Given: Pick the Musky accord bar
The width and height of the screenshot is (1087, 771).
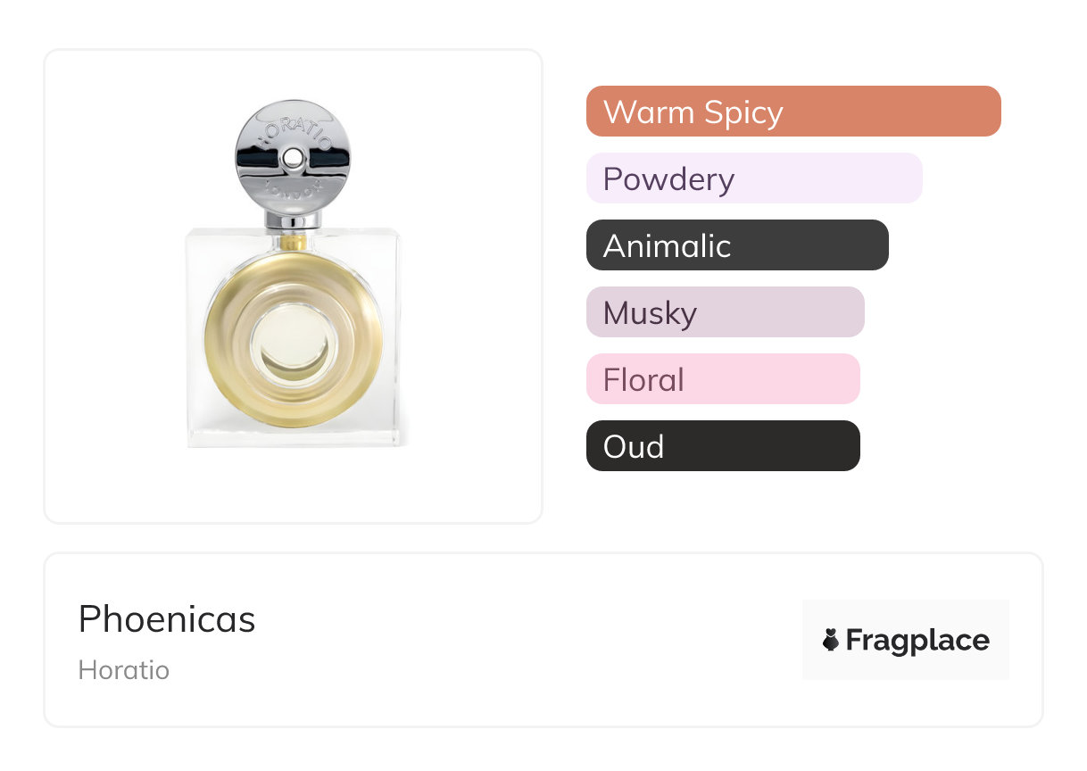Looking at the screenshot, I should [x=725, y=312].
